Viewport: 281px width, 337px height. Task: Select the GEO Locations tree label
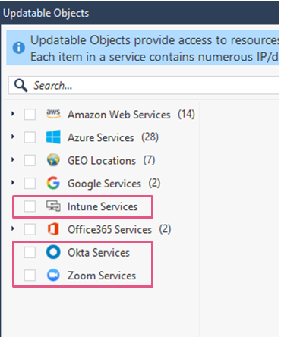pyautogui.click(x=102, y=161)
